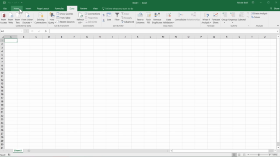Click into the formula bar
Image resolution: width=280 pixels, height=157 pixels.
[x=162, y=31]
